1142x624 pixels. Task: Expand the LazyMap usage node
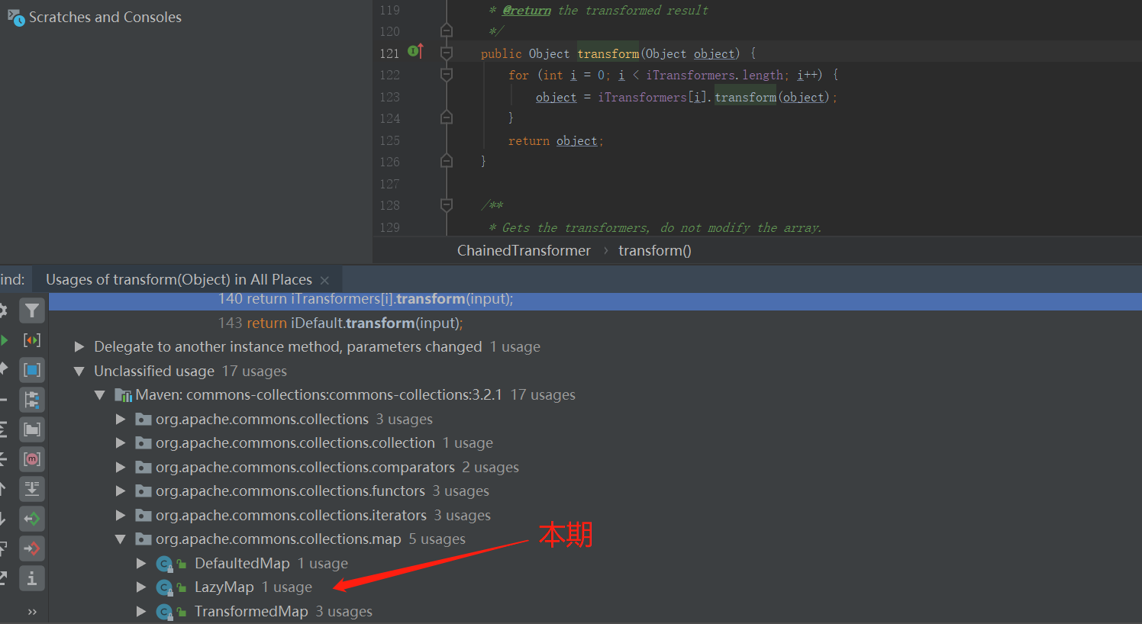[x=141, y=587]
